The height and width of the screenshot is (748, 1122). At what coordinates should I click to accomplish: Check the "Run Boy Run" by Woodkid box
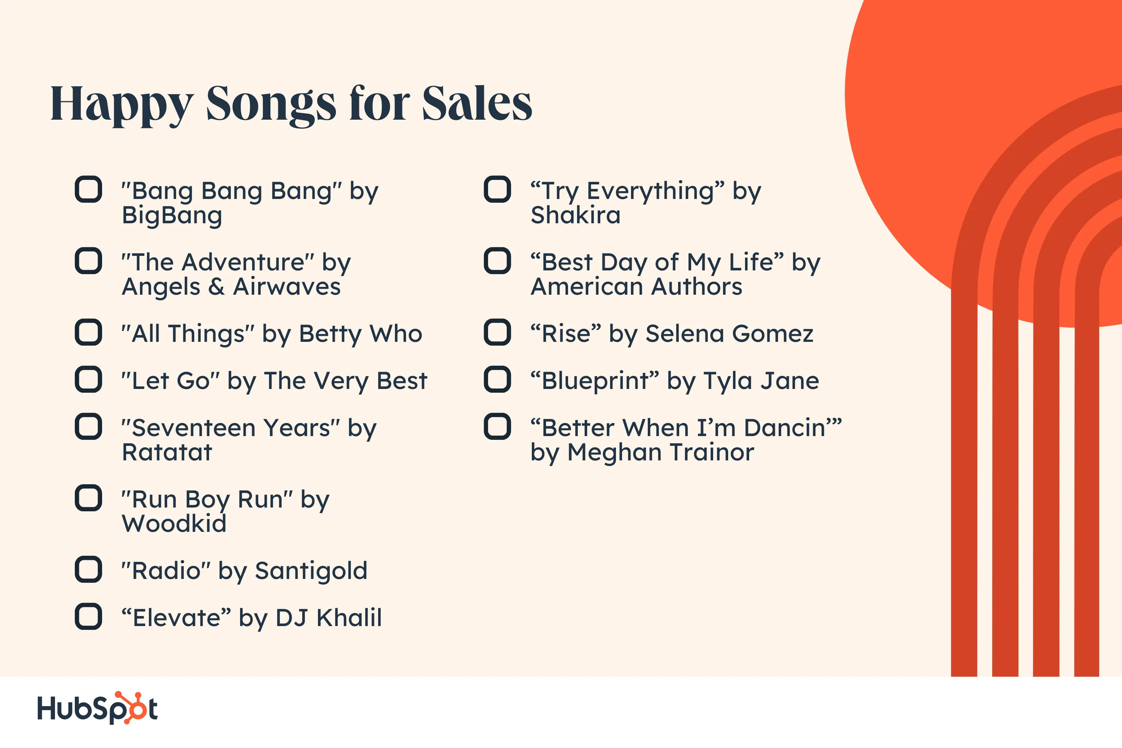[88, 498]
